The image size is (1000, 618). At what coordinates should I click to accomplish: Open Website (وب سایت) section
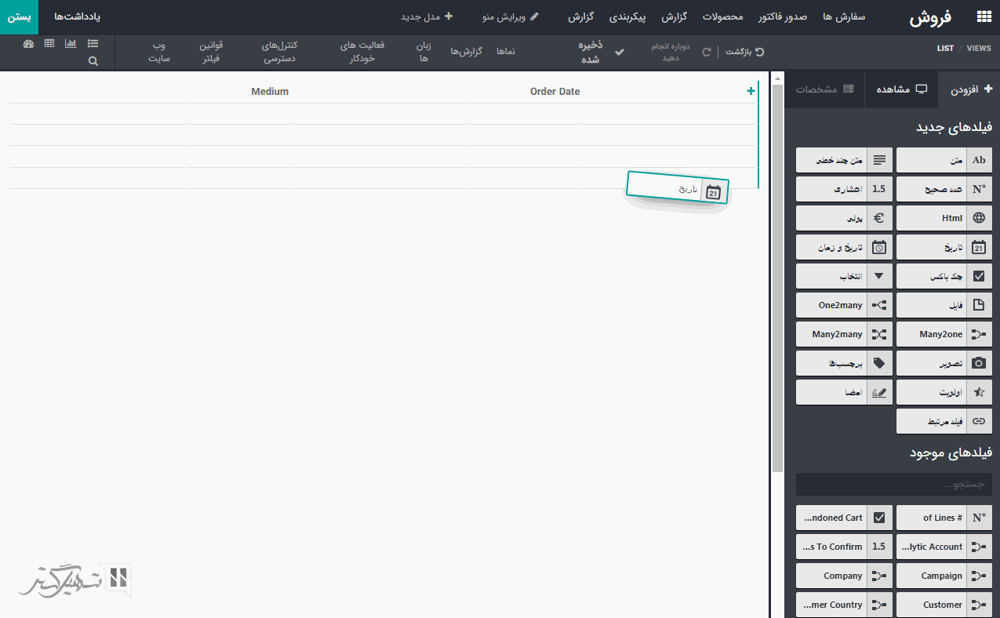coord(160,52)
